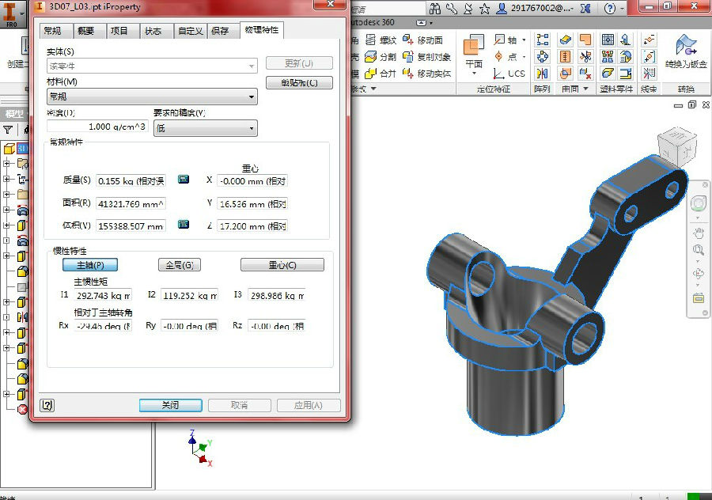Click the 密度 density input field
712x500 pixels.
97,127
